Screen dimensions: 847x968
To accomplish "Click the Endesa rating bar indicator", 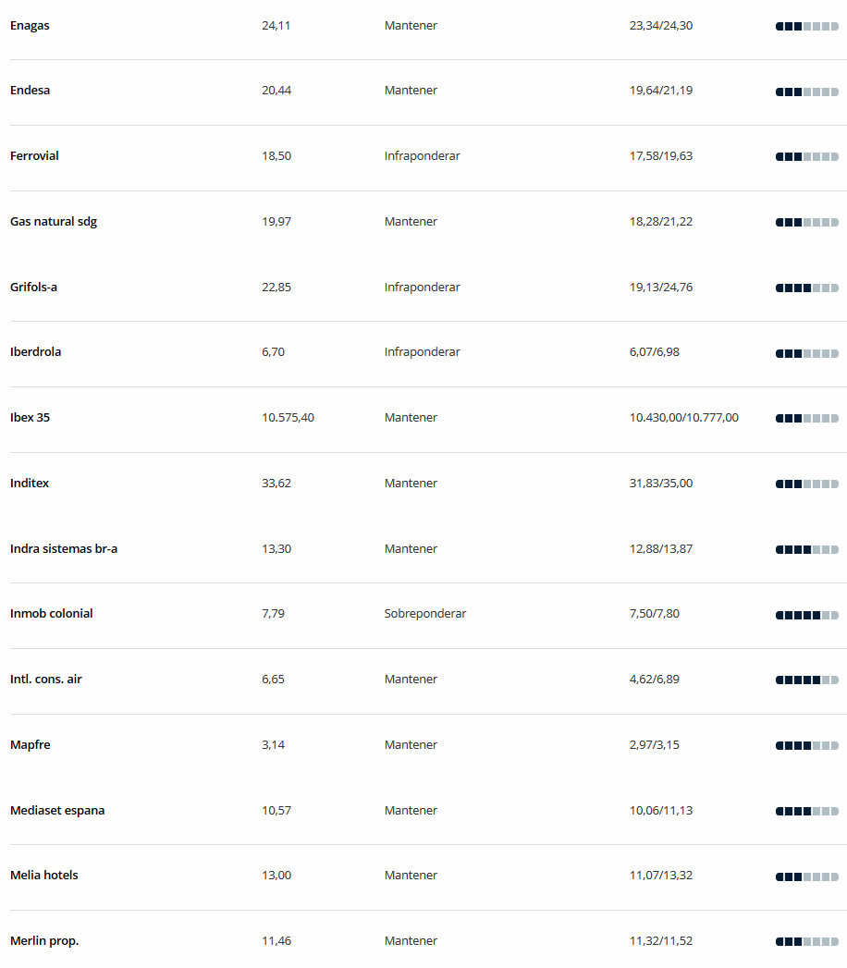I will (807, 92).
